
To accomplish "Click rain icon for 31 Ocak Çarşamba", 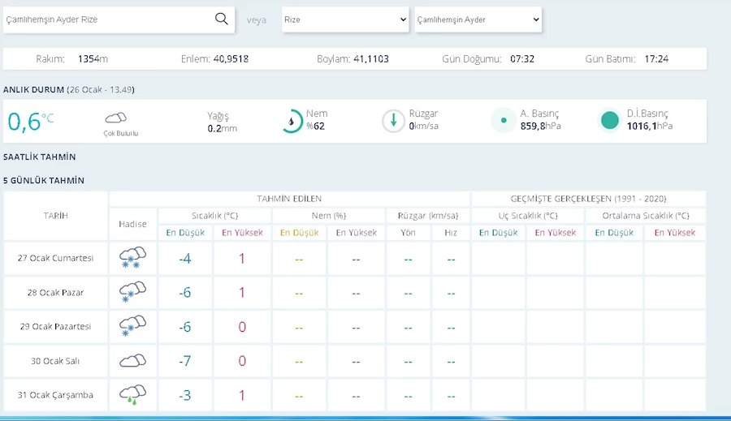I will click(x=132, y=394).
